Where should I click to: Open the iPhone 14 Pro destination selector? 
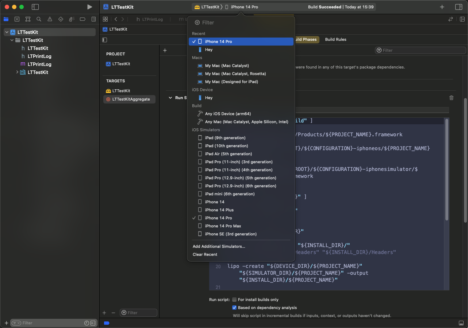pyautogui.click(x=241, y=7)
